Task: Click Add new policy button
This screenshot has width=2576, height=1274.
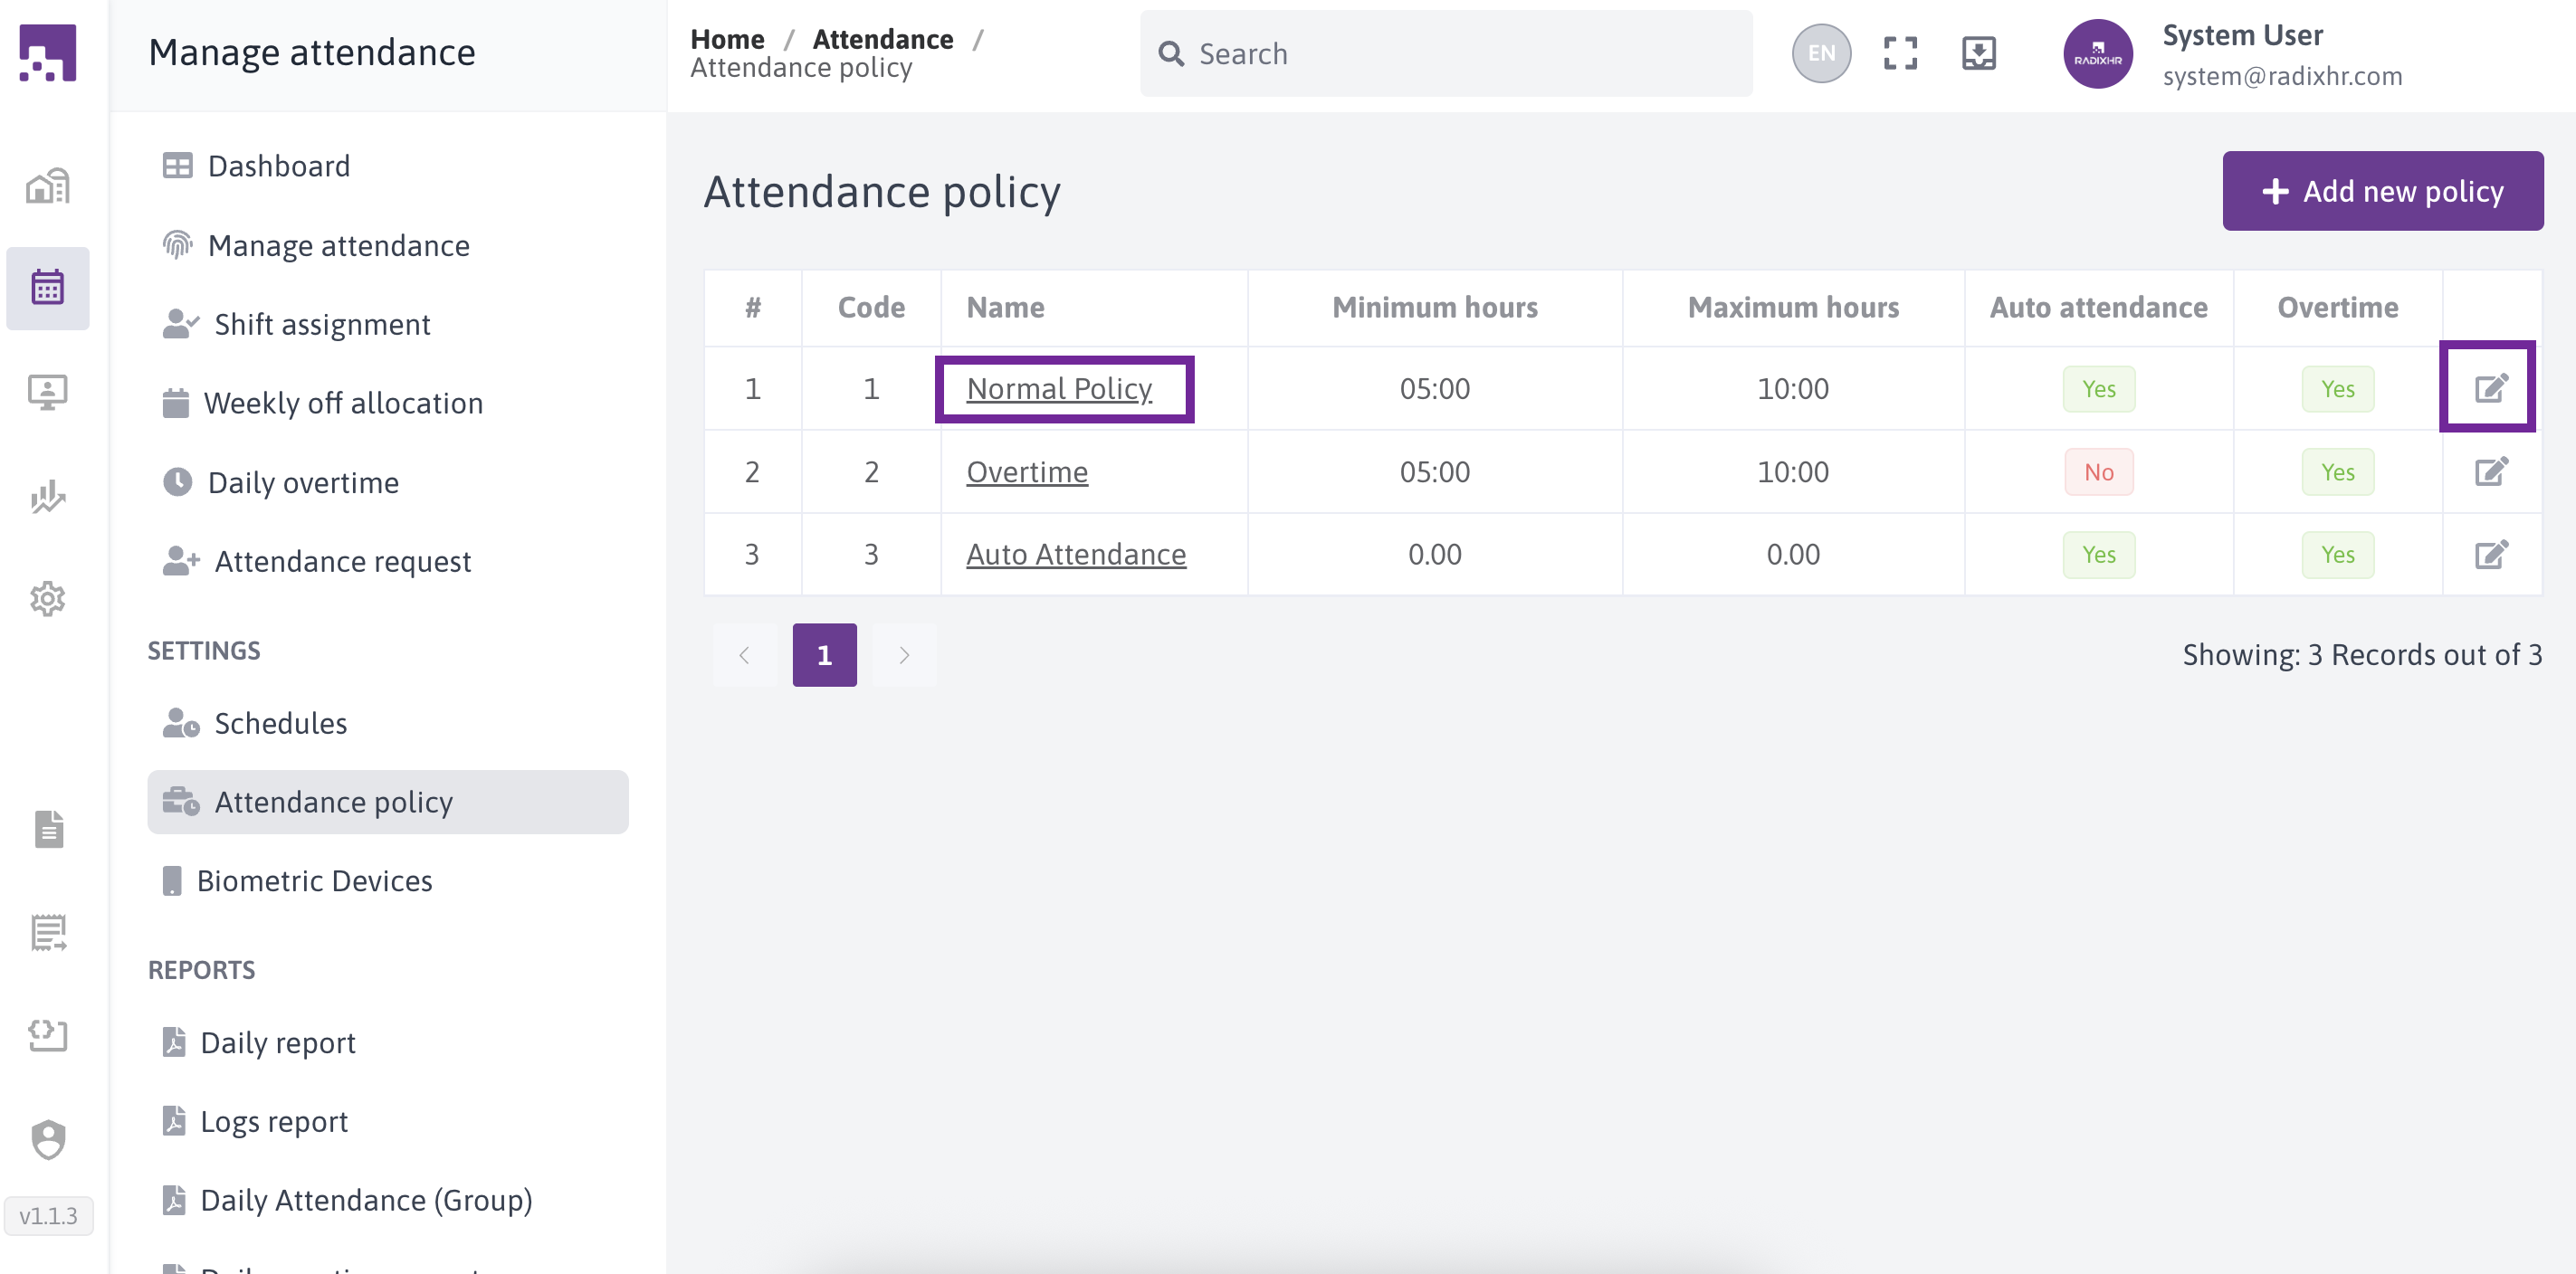Action: pyautogui.click(x=2382, y=191)
